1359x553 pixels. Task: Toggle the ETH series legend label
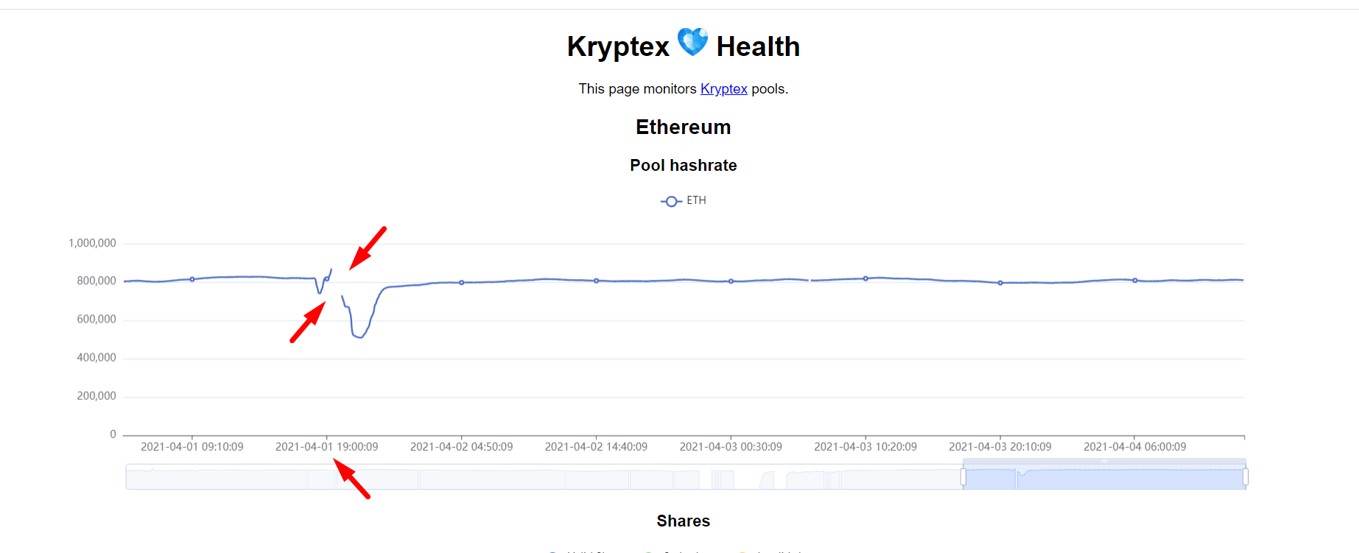click(696, 200)
